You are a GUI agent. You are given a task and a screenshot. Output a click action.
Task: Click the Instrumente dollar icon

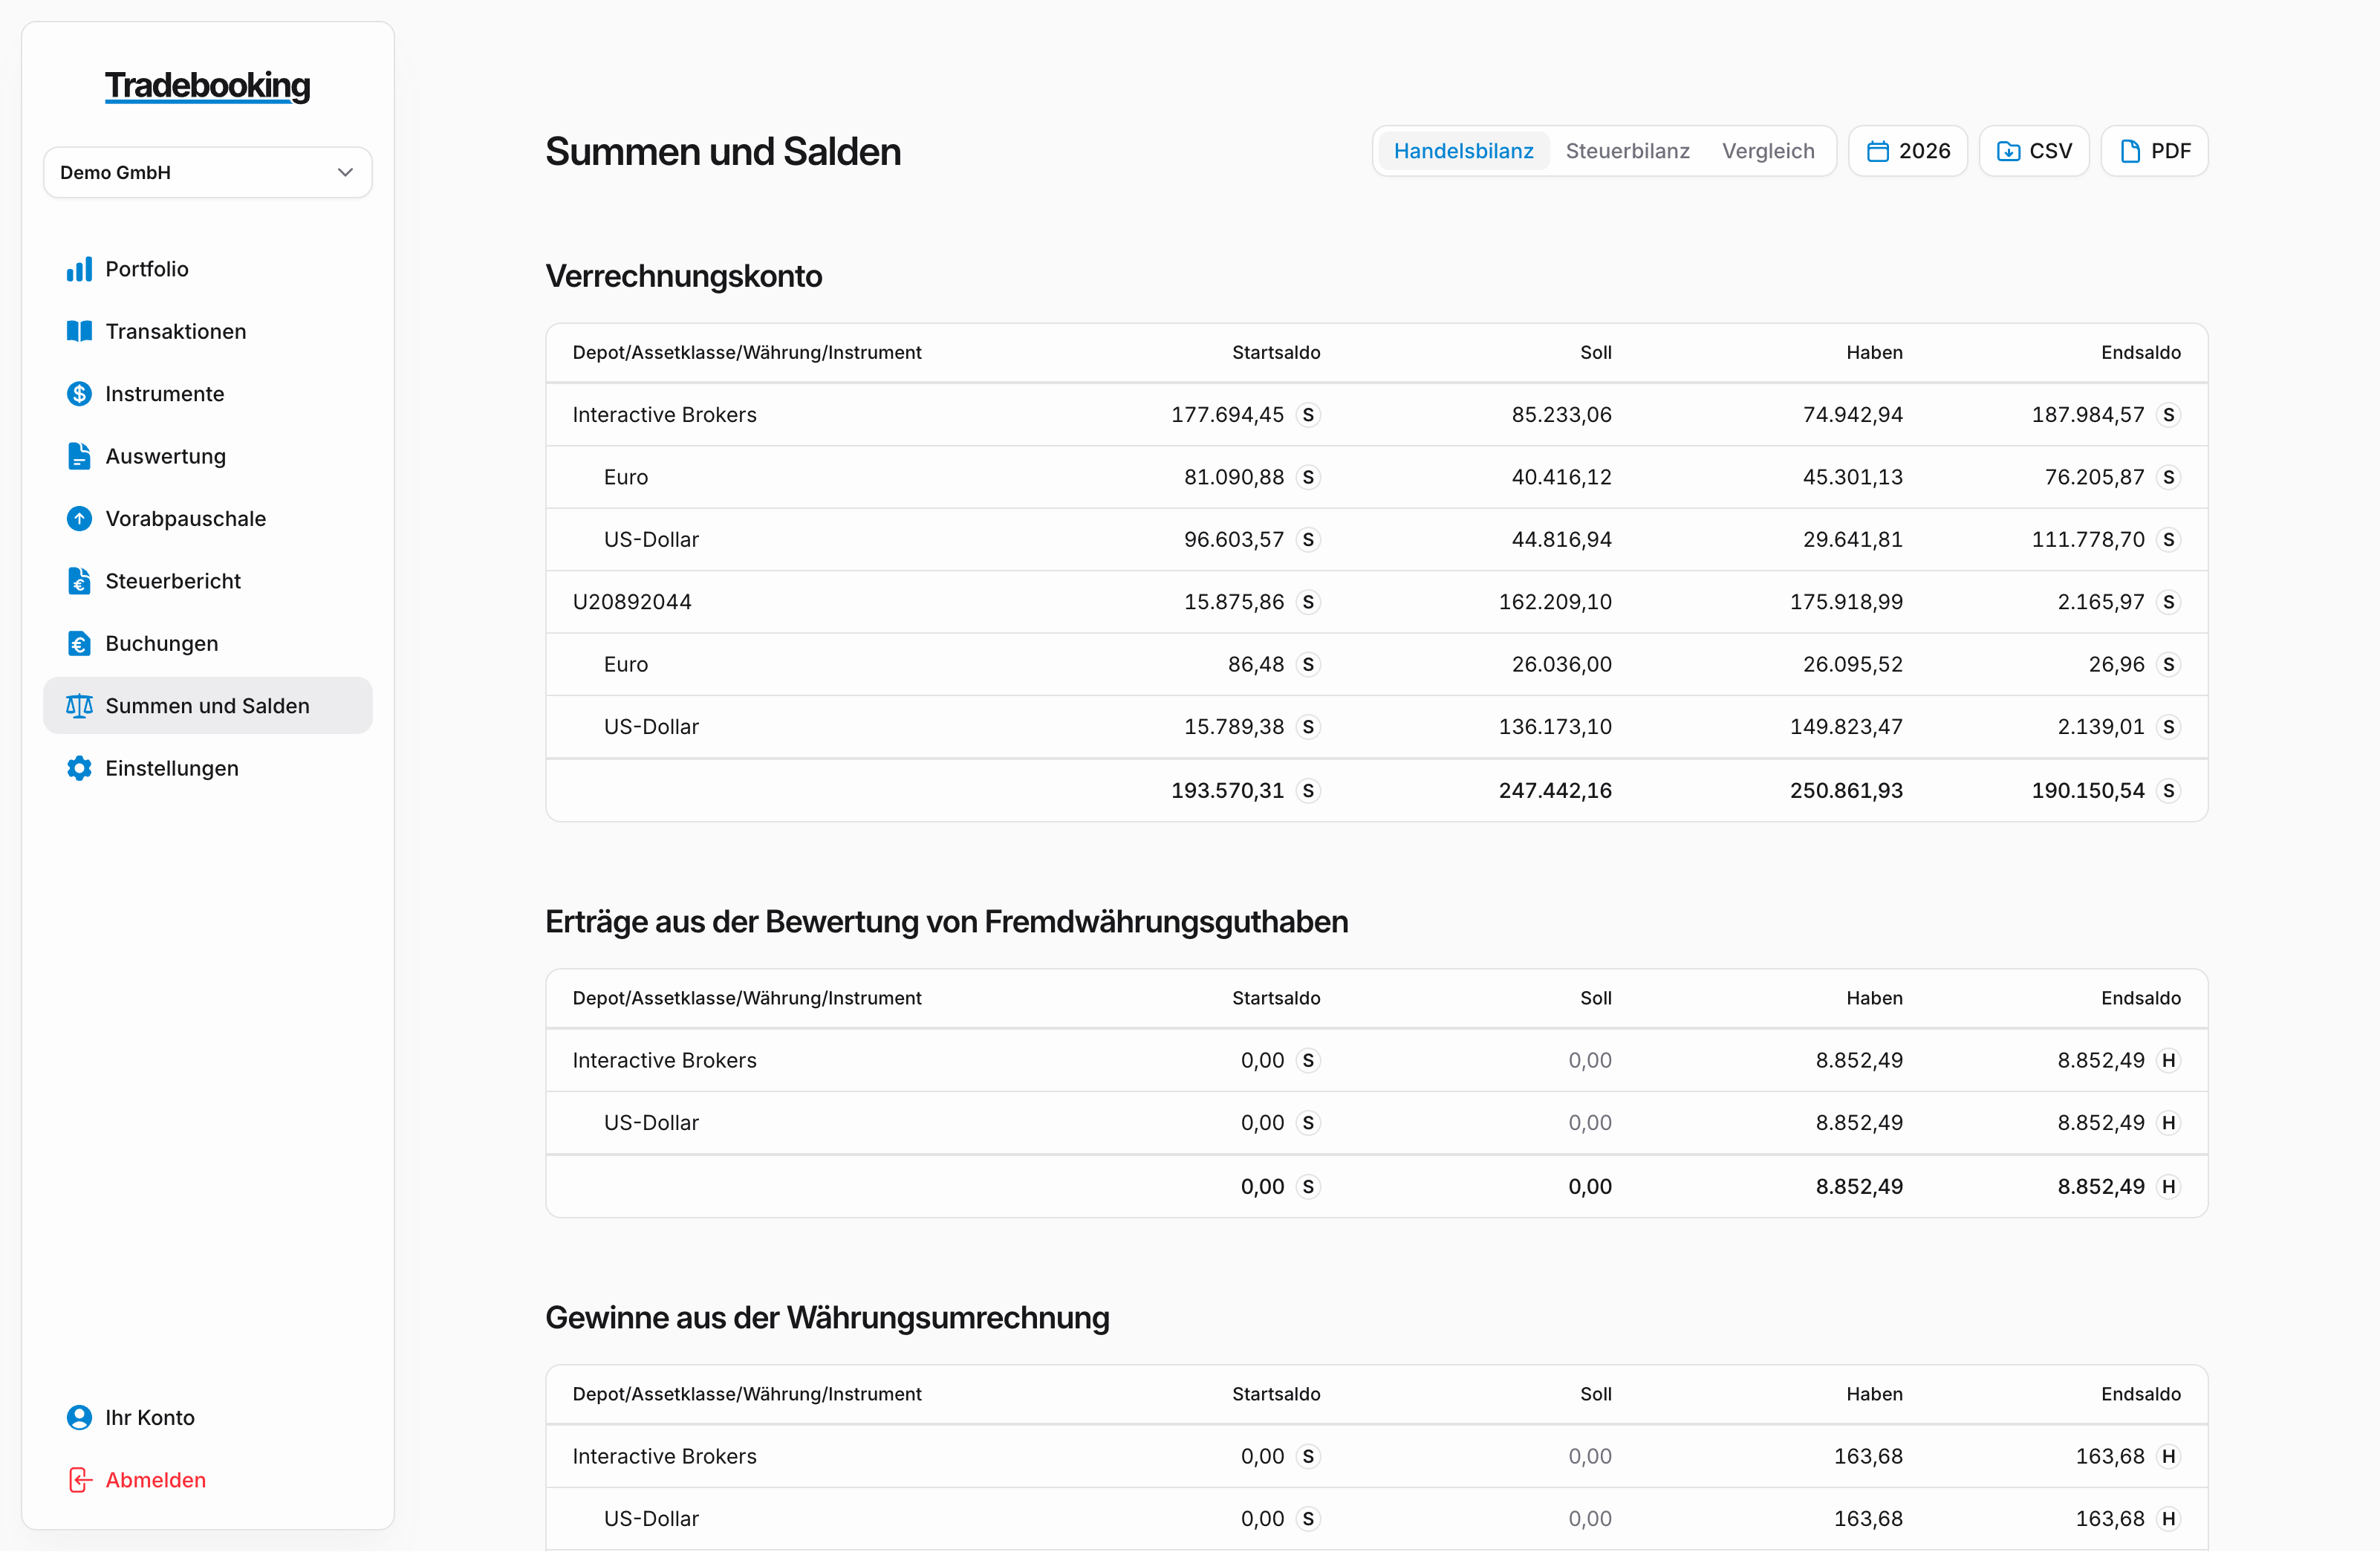point(79,394)
